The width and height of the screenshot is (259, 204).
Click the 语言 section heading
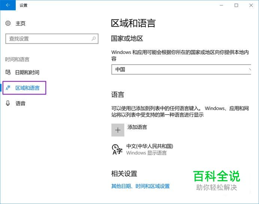118,95
